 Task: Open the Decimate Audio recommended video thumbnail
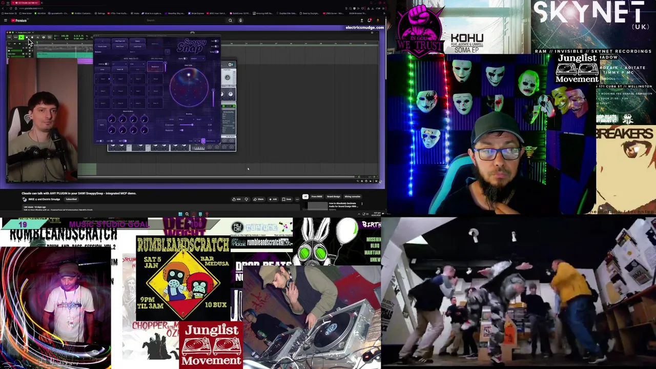point(318,206)
